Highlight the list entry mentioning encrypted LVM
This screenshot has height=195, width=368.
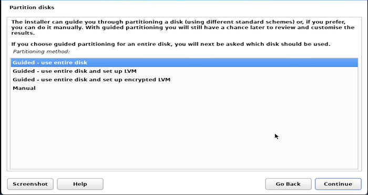[x=184, y=80]
